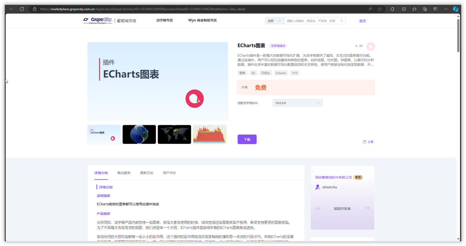
Task: Click the 下载 download button
Action: pyautogui.click(x=247, y=139)
